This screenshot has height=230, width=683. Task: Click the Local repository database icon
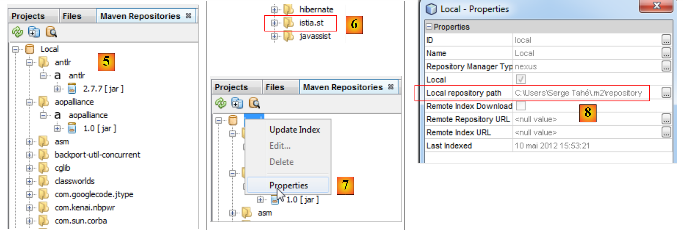(30, 49)
